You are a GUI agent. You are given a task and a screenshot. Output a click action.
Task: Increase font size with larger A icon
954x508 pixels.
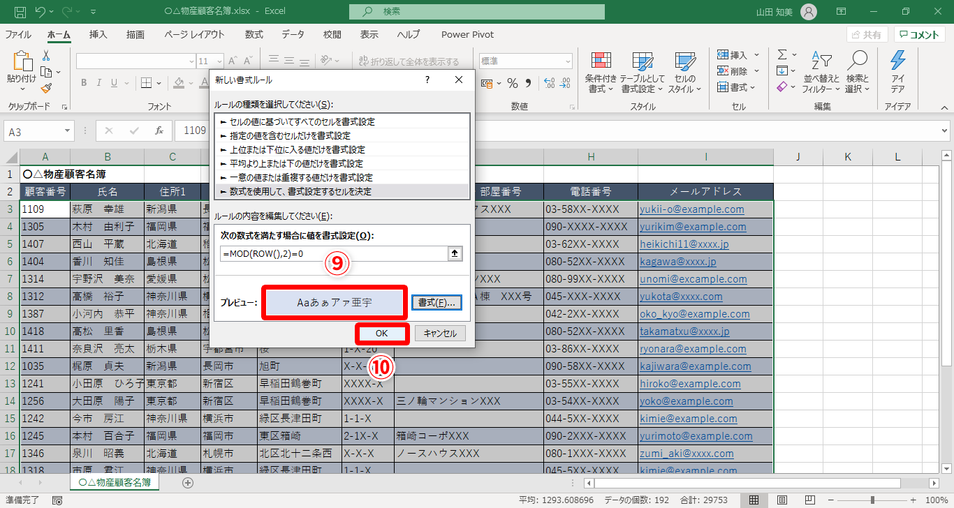point(233,61)
